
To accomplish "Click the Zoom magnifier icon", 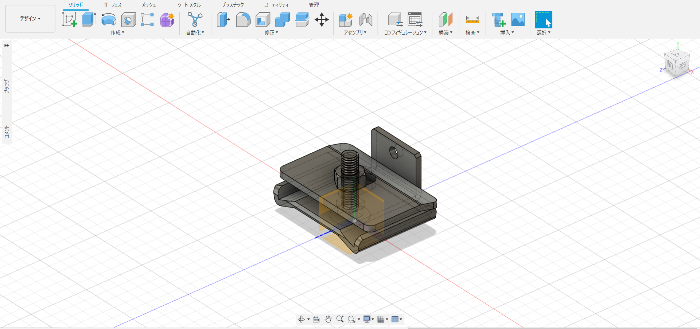I will [x=340, y=319].
